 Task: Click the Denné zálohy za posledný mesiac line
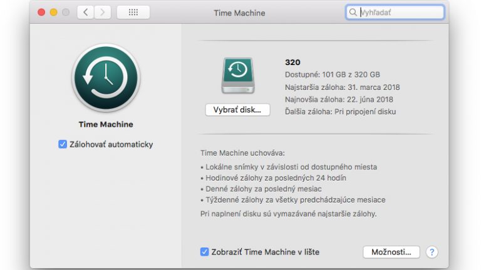pyautogui.click(x=261, y=189)
